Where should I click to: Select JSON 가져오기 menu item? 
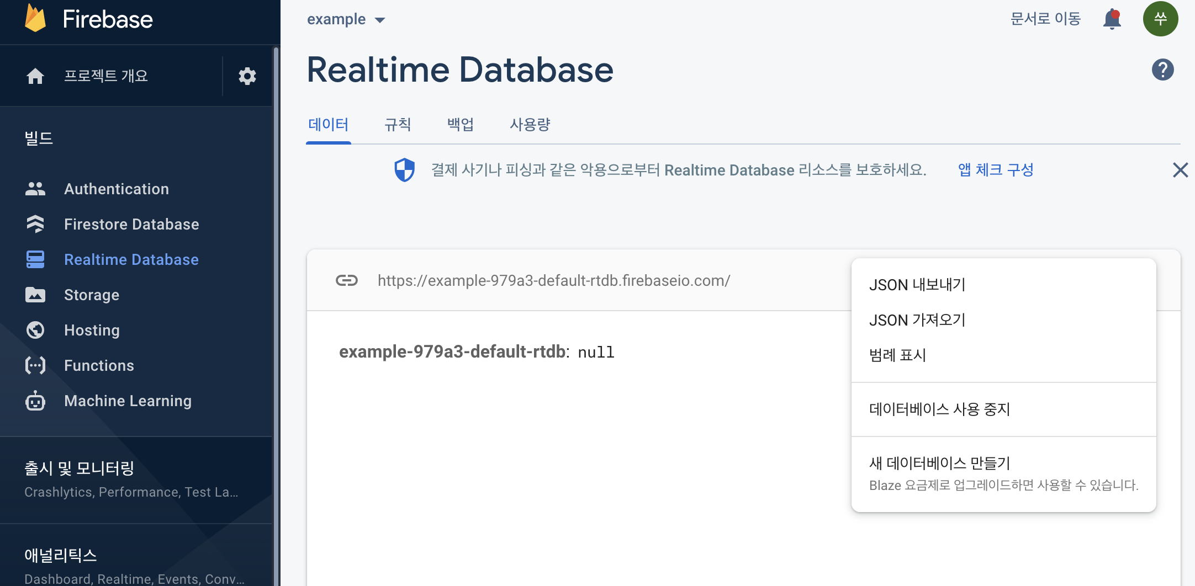pos(1004,320)
